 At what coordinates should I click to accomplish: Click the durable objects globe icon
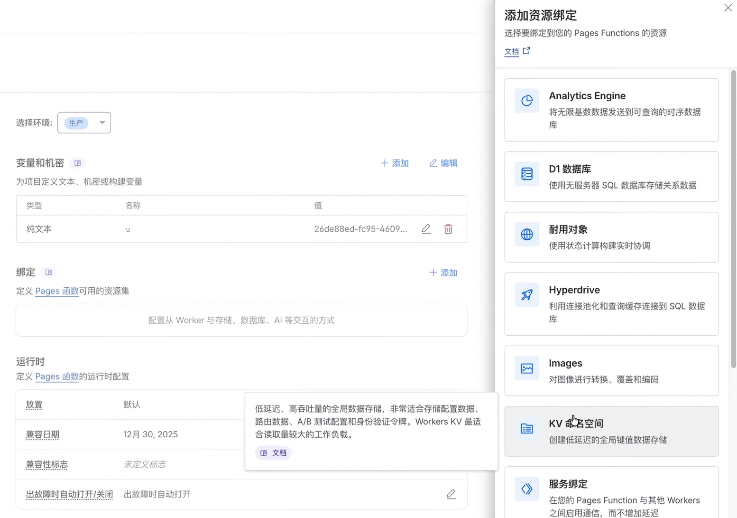(x=527, y=235)
